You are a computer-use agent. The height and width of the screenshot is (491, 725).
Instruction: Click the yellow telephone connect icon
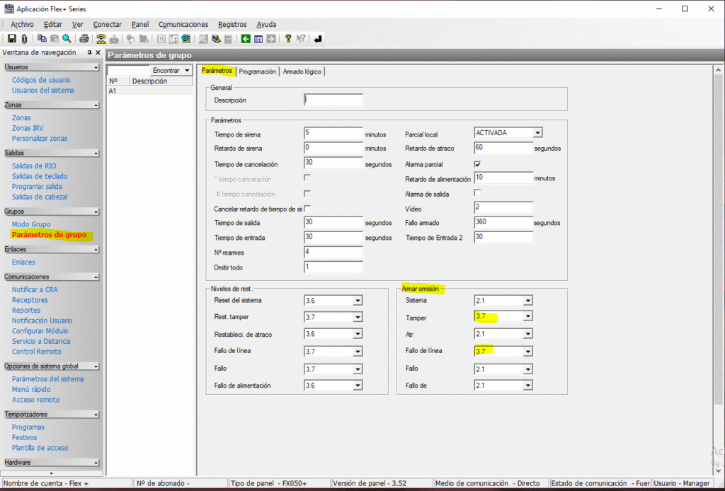coord(101,39)
